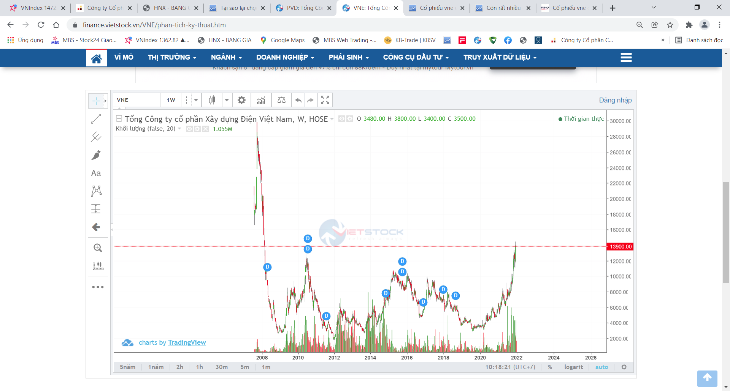
Task: Open the hamburger menu in site navbar
Action: (626, 57)
